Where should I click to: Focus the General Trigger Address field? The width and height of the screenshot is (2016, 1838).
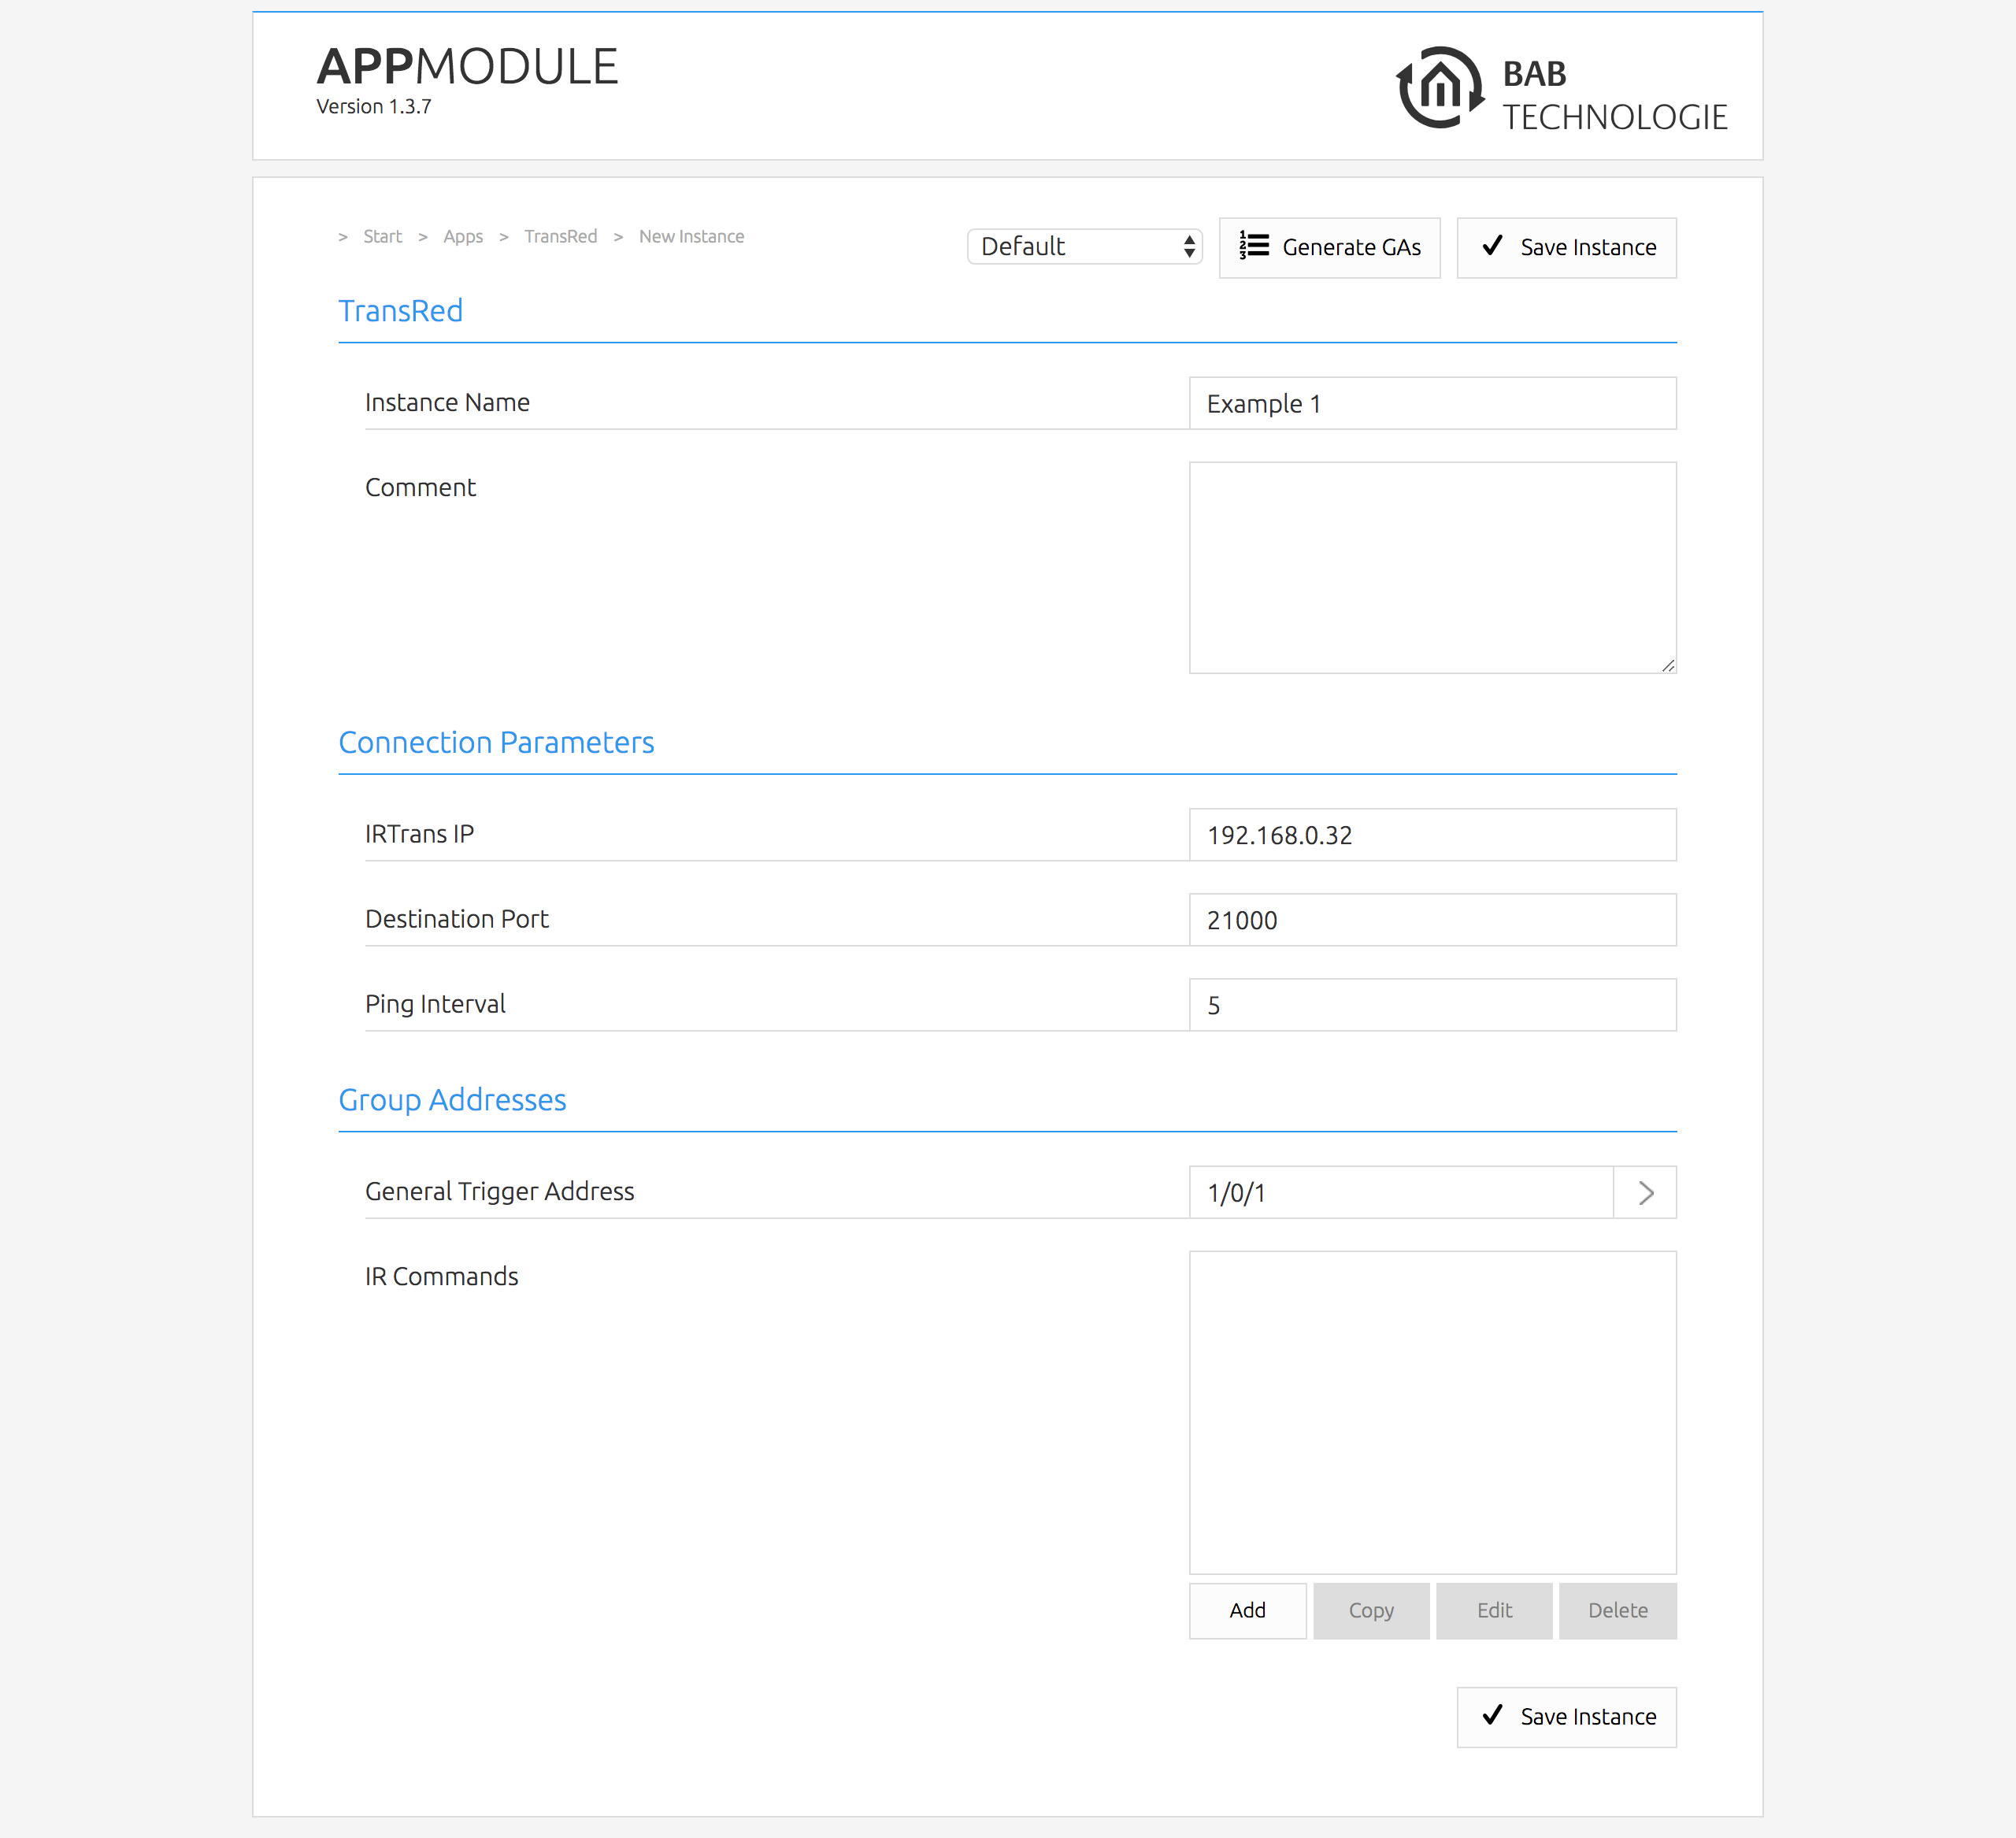pos(1401,1192)
